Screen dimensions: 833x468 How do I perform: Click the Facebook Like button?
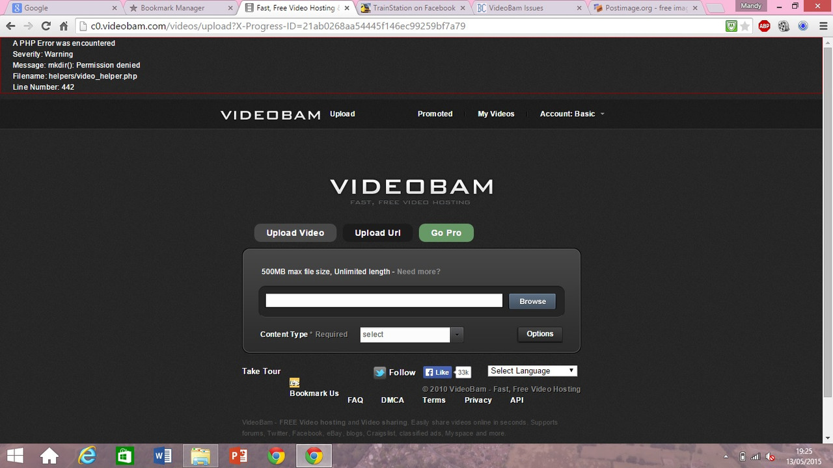pyautogui.click(x=438, y=372)
